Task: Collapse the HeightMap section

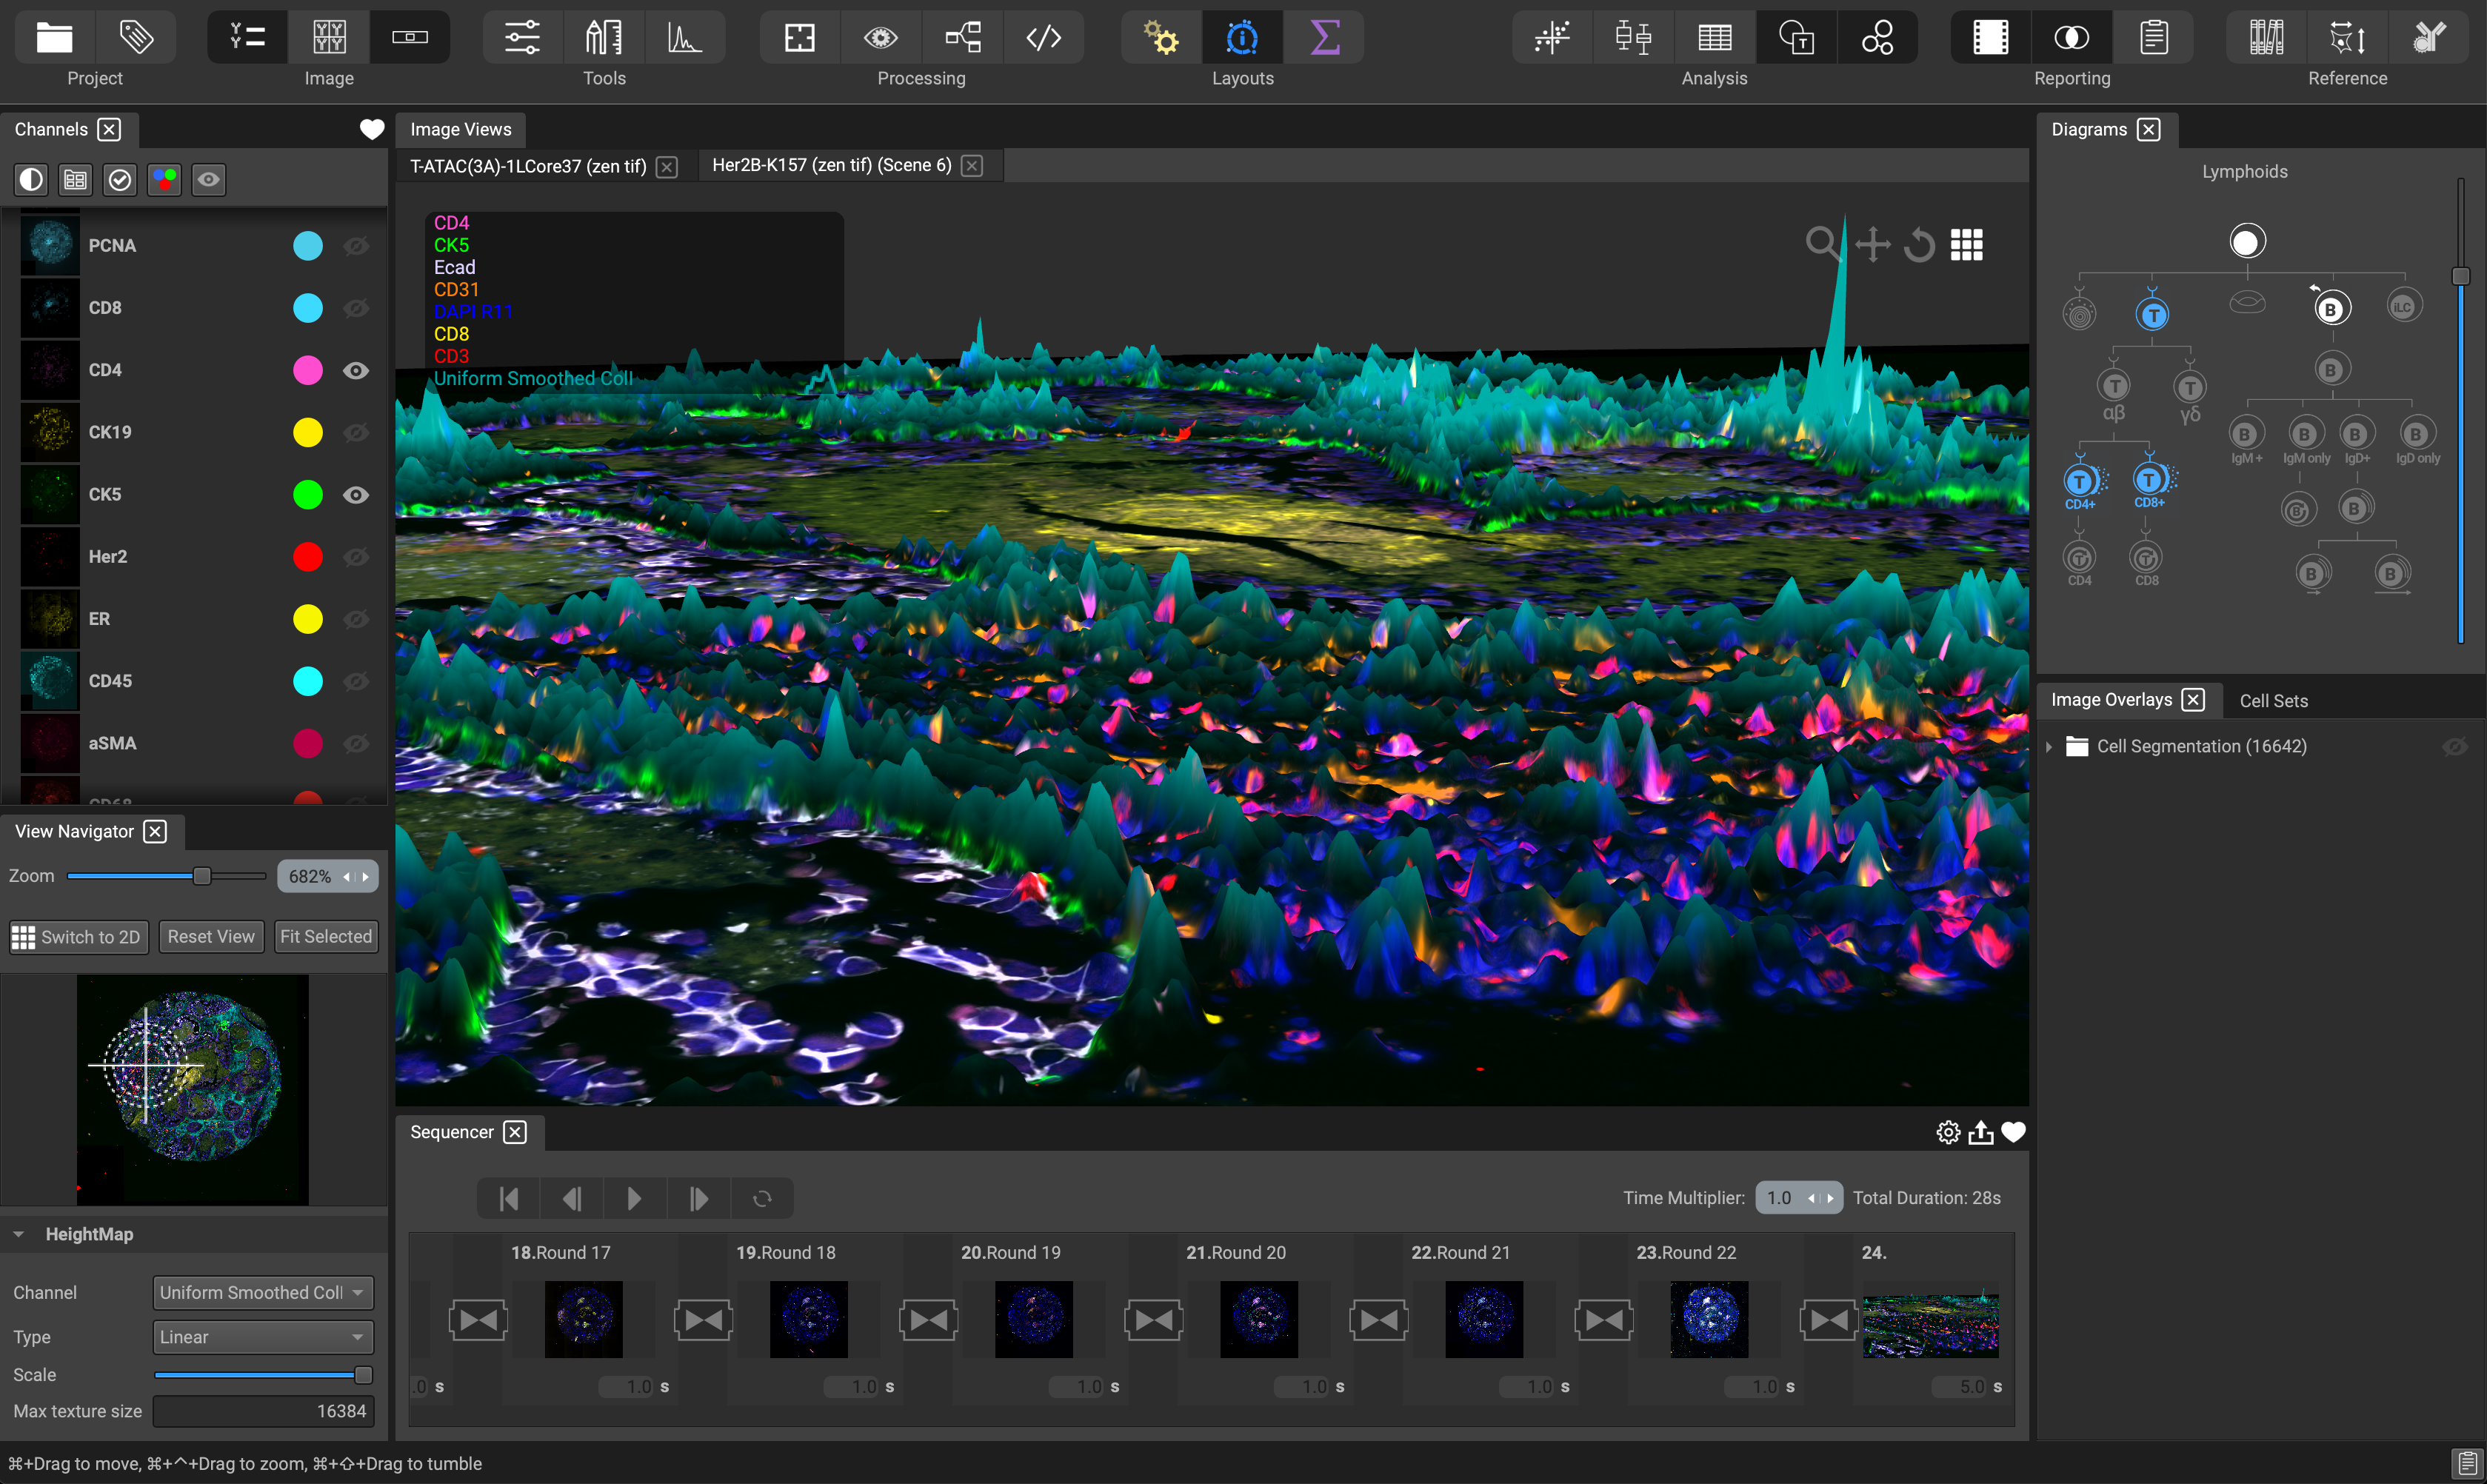Action: coord(19,1235)
